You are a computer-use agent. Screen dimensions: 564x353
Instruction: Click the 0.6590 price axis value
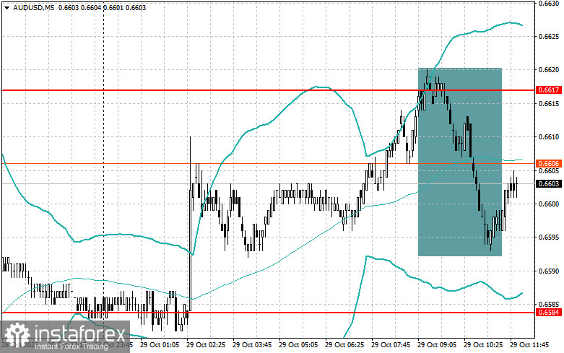(549, 271)
